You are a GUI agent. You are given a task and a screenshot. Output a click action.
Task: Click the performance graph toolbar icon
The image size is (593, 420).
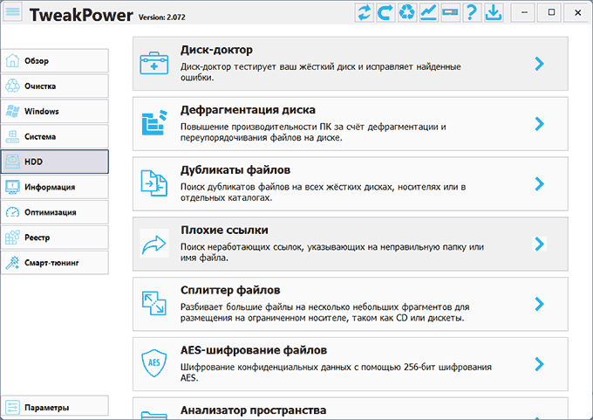tap(428, 12)
